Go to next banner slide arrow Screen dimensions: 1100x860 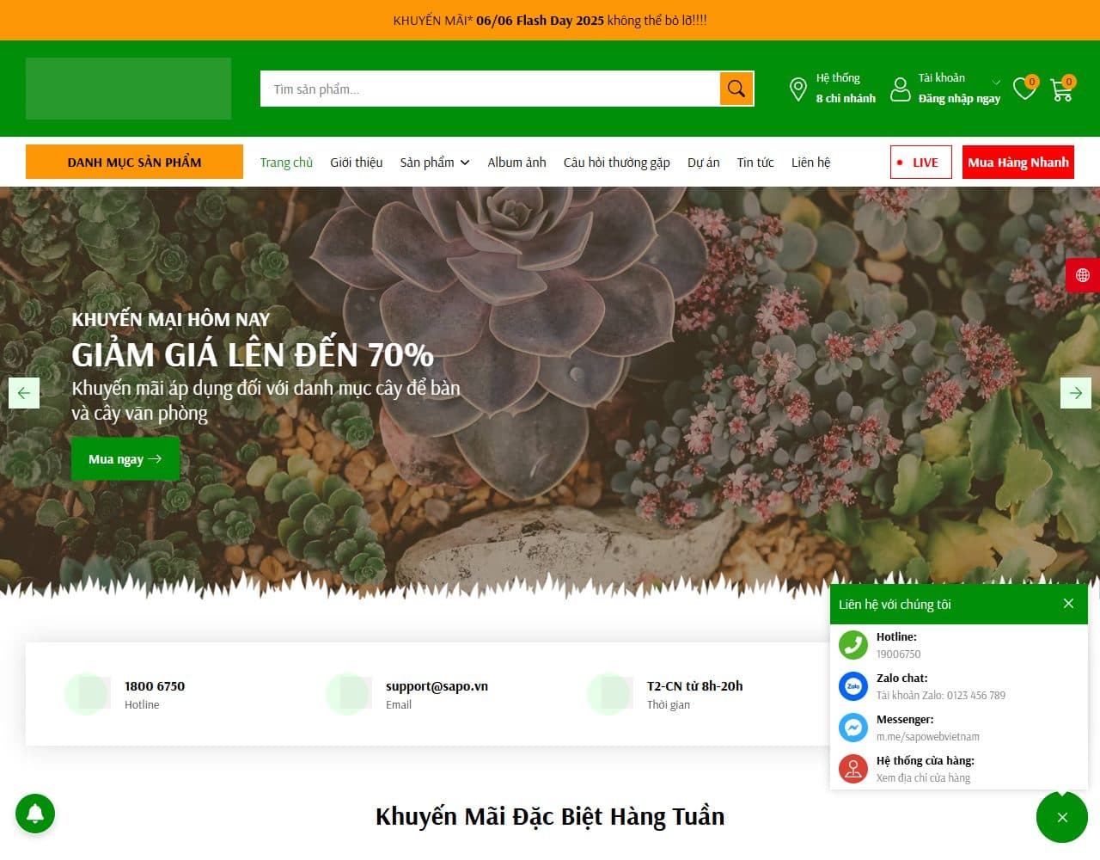point(1076,393)
